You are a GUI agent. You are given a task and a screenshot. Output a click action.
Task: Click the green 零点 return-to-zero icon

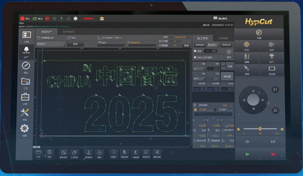pos(35,18)
